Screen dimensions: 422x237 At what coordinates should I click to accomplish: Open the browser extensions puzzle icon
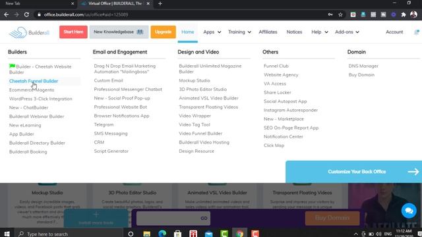[404, 14]
